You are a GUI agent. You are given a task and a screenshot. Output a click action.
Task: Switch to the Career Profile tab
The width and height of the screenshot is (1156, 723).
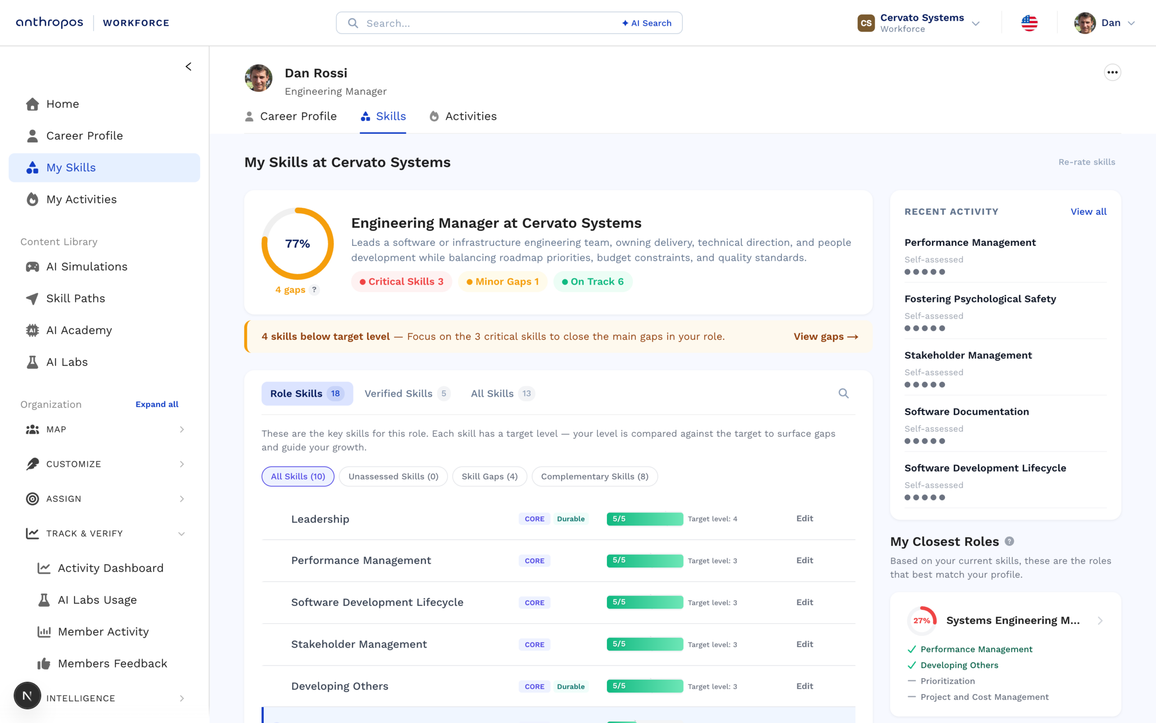coord(290,116)
